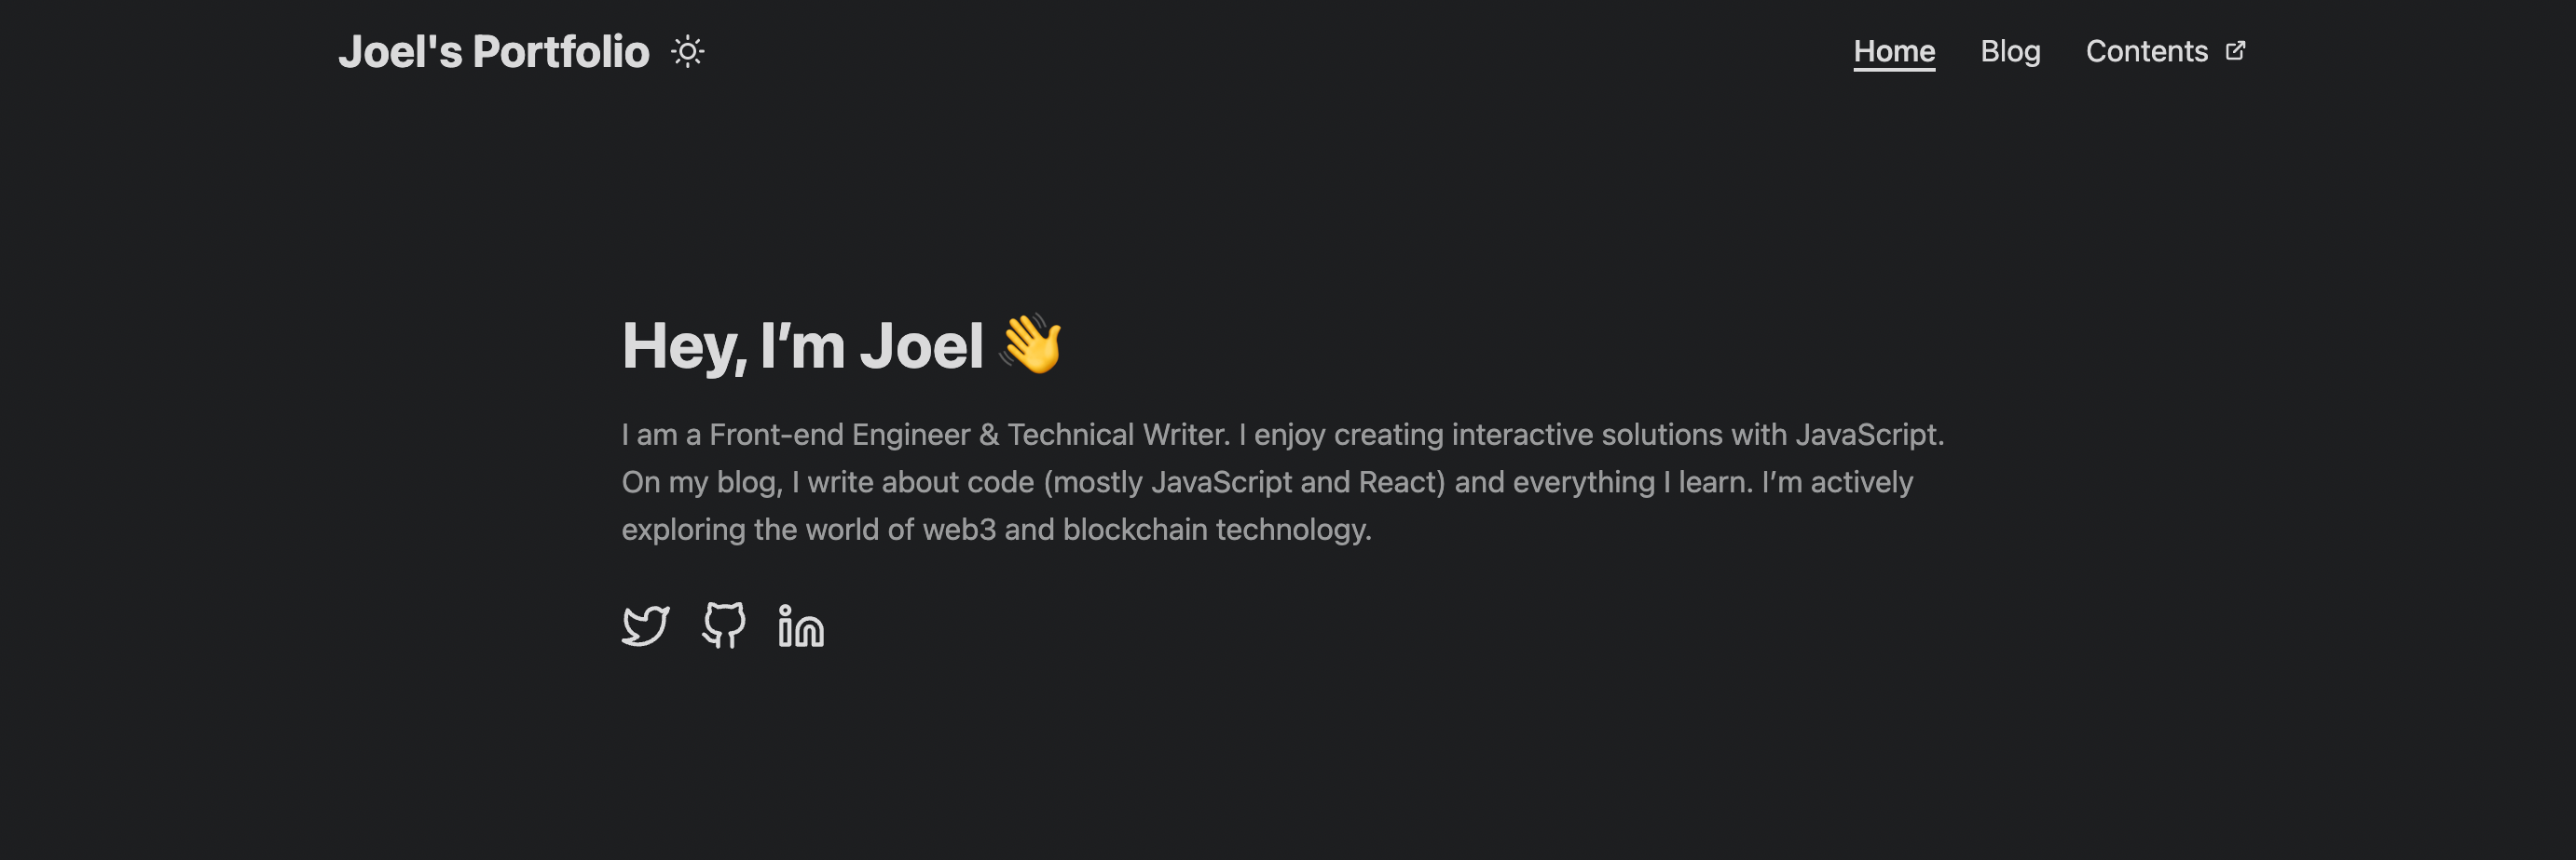Click the "Hey, I'm Joel" heading
The height and width of the screenshot is (860, 2576).
coord(802,346)
